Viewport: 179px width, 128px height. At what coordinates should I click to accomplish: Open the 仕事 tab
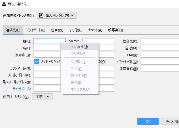57,30
